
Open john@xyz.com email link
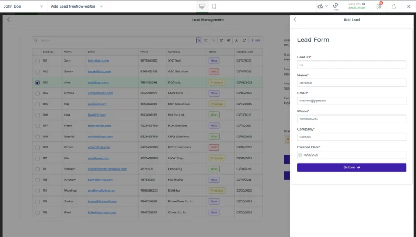point(99,60)
